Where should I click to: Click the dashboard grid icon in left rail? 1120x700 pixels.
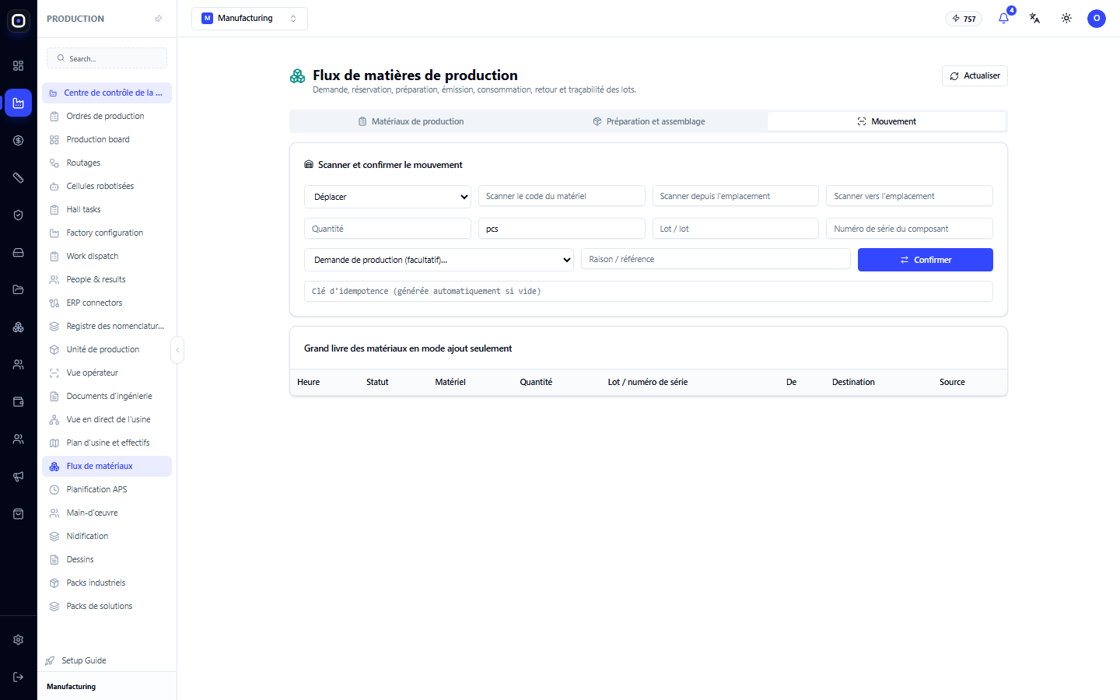tap(19, 66)
